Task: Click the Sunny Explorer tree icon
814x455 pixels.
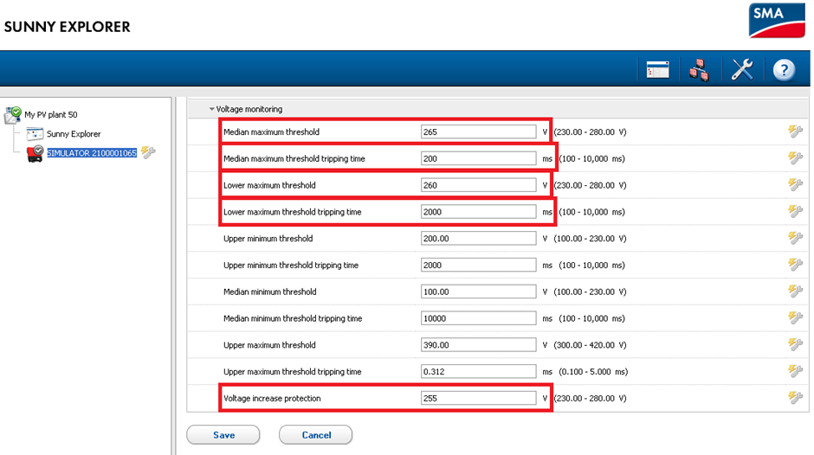Action: pos(35,134)
